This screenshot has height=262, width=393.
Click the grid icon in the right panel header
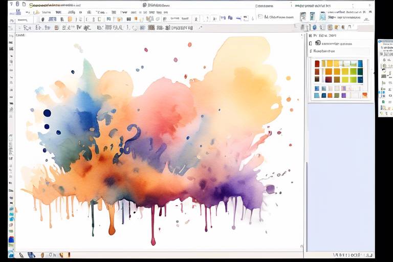coord(310,36)
